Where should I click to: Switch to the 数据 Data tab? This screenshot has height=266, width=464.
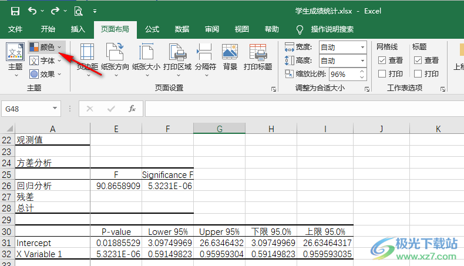pyautogui.click(x=182, y=29)
